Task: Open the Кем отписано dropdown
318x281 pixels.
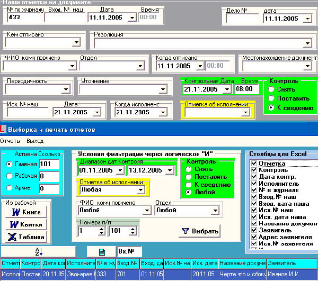Action: tap(77, 43)
